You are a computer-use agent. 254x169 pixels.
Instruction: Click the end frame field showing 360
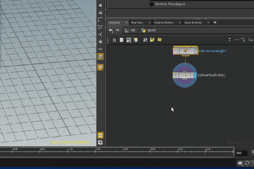click(x=241, y=153)
